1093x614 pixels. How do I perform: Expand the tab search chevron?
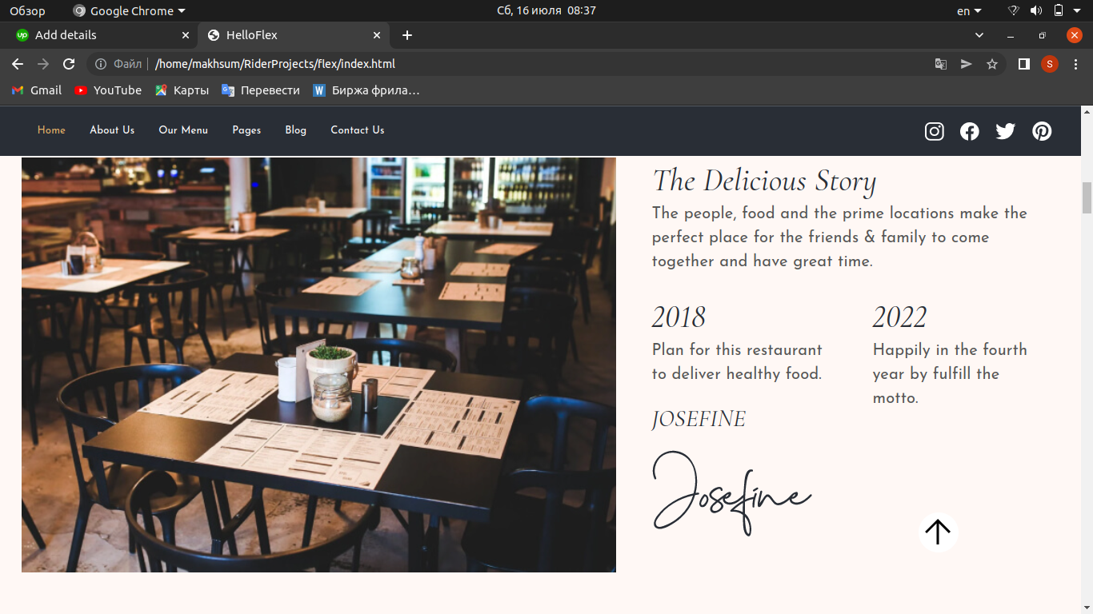coord(979,35)
